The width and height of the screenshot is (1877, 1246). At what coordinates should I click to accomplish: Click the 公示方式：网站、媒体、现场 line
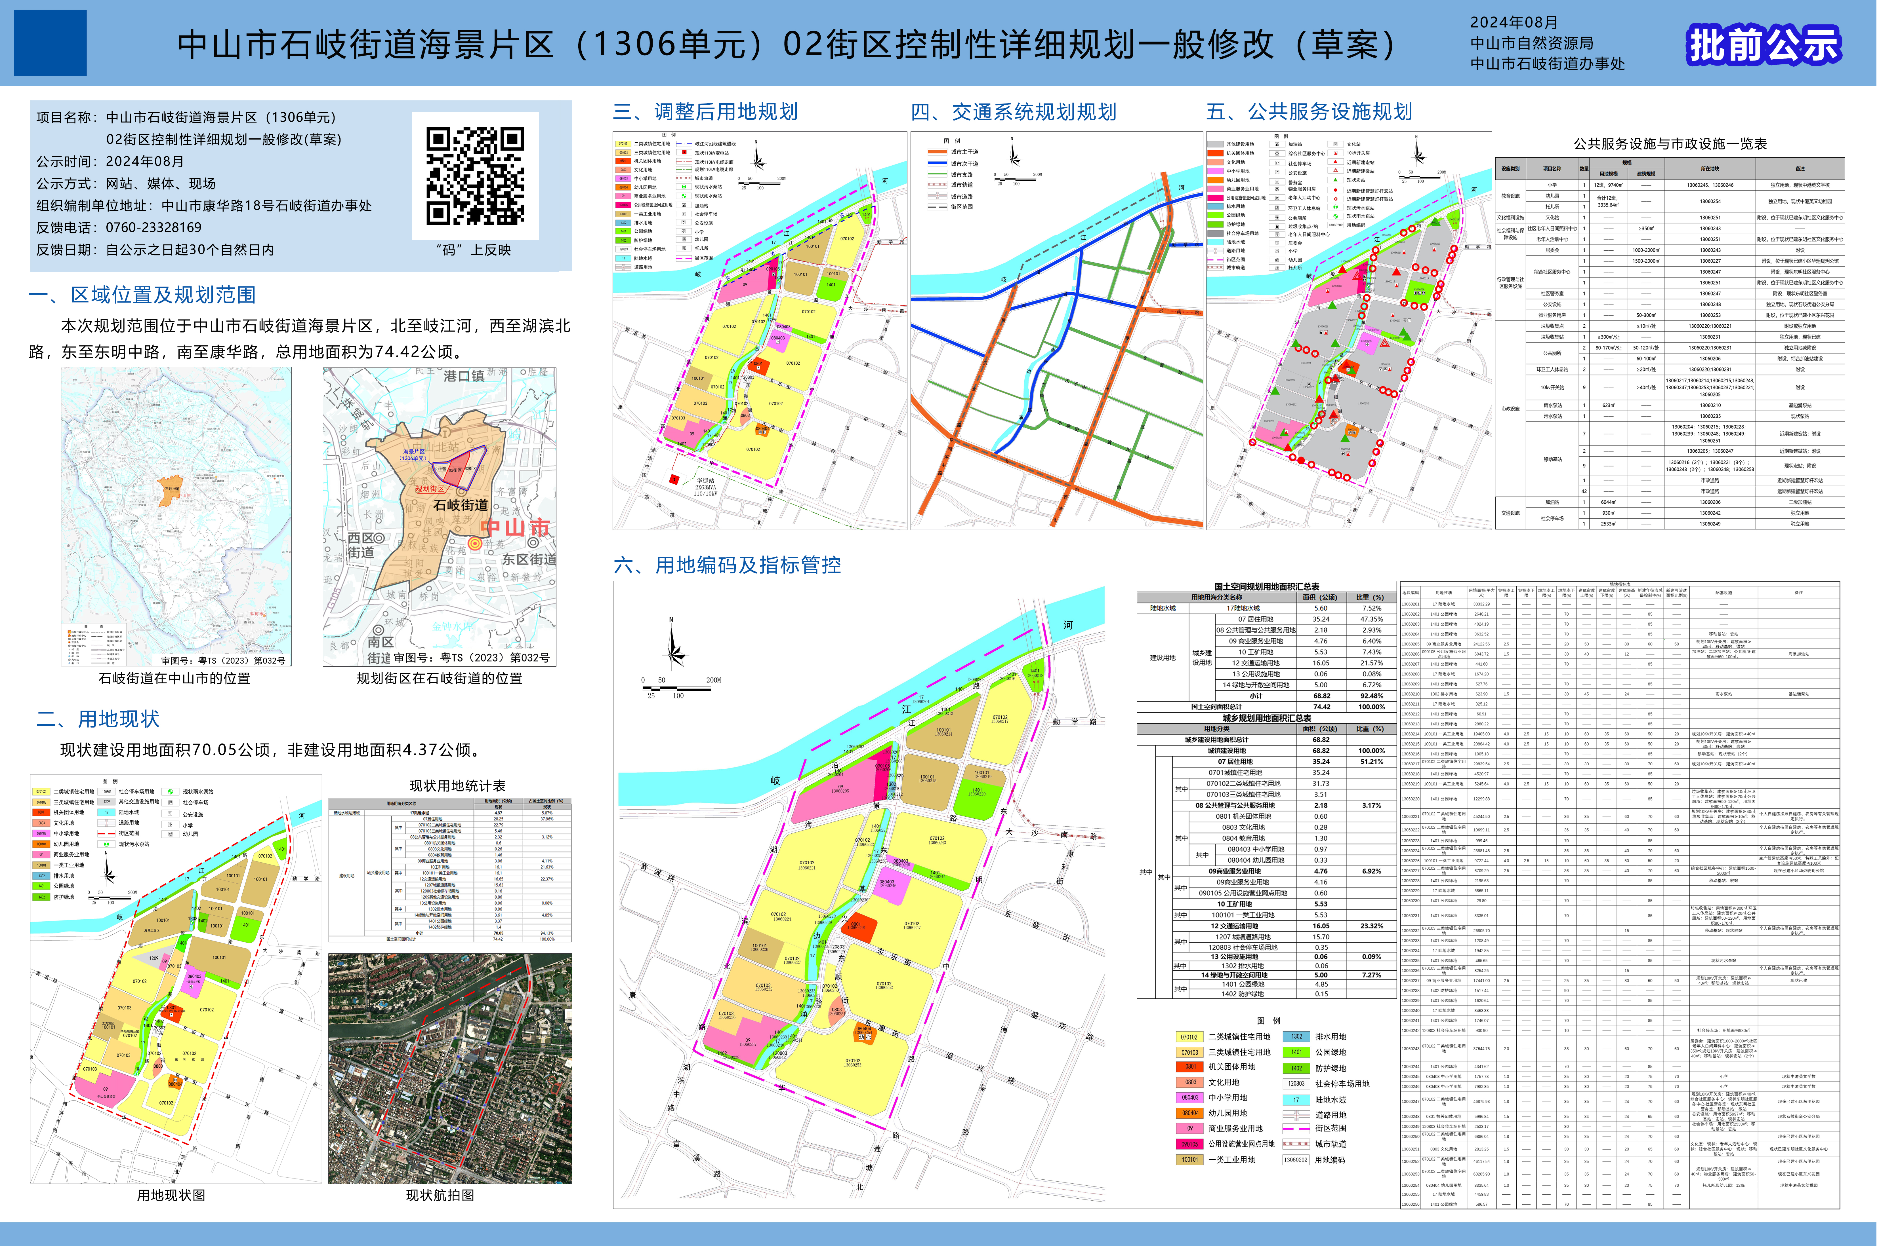[126, 183]
